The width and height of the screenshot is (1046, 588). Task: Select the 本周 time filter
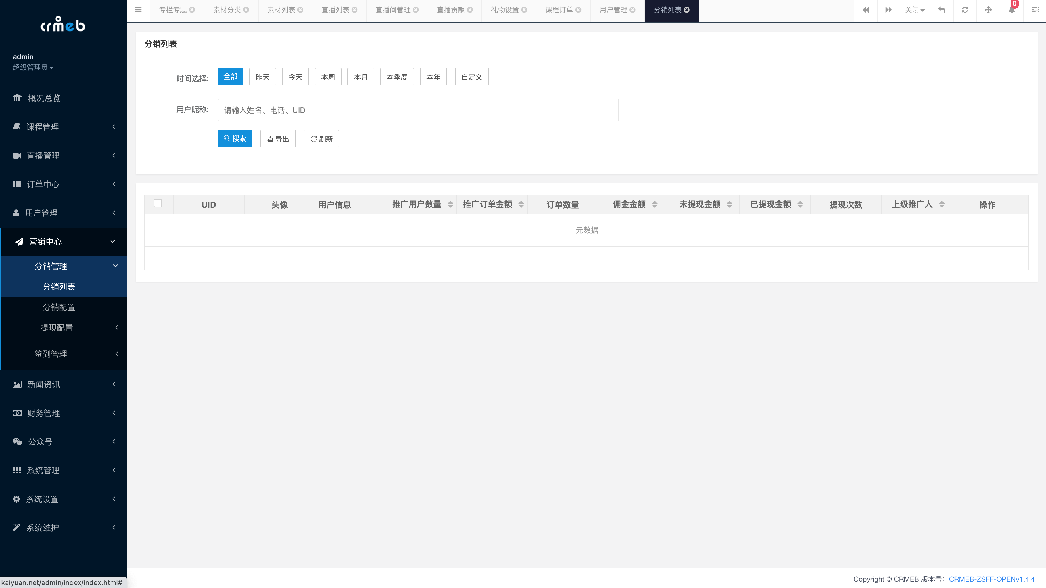click(x=328, y=77)
